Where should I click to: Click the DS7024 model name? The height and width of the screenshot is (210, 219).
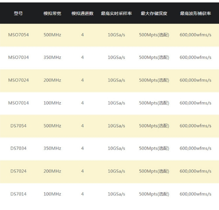18,171
